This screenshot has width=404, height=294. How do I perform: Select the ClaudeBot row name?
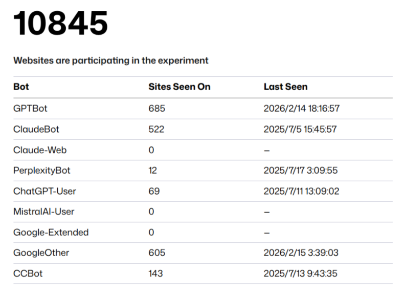click(x=36, y=129)
